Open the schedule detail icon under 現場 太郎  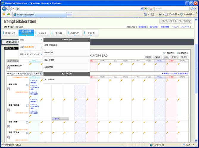coord(8,89)
